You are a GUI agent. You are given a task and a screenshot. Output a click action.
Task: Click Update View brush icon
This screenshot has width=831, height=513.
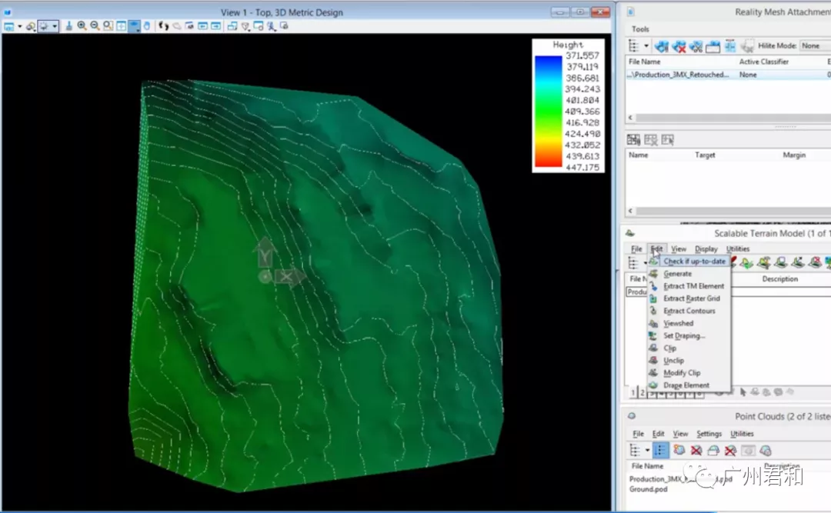click(x=69, y=26)
